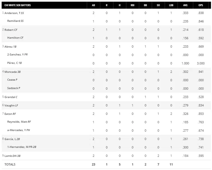Open Abreu player profile link
Viewport: 212px width, 170px height.
(x=8, y=46)
